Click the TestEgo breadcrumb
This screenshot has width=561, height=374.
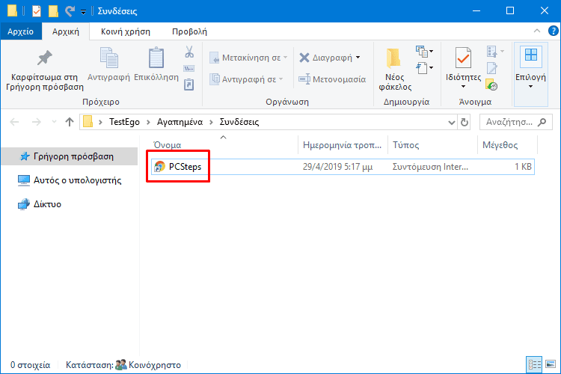coord(124,122)
